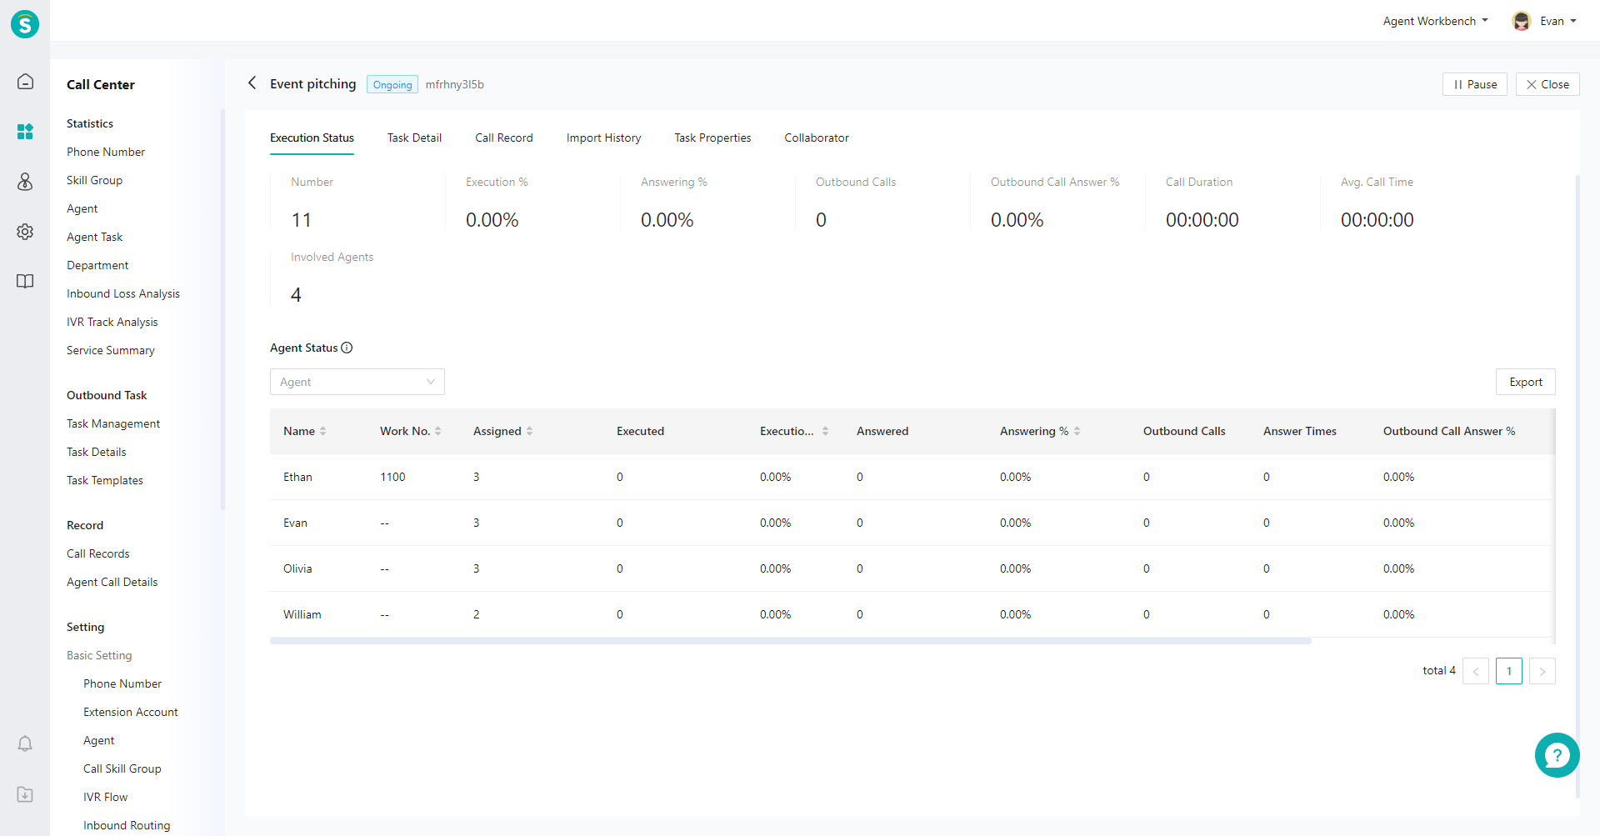Click task ID mfrhny3l5b
This screenshot has width=1600, height=836.
point(454,84)
